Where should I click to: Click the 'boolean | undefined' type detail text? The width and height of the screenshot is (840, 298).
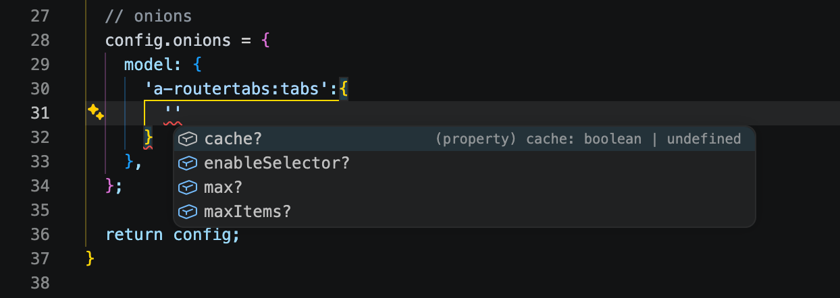click(x=662, y=139)
